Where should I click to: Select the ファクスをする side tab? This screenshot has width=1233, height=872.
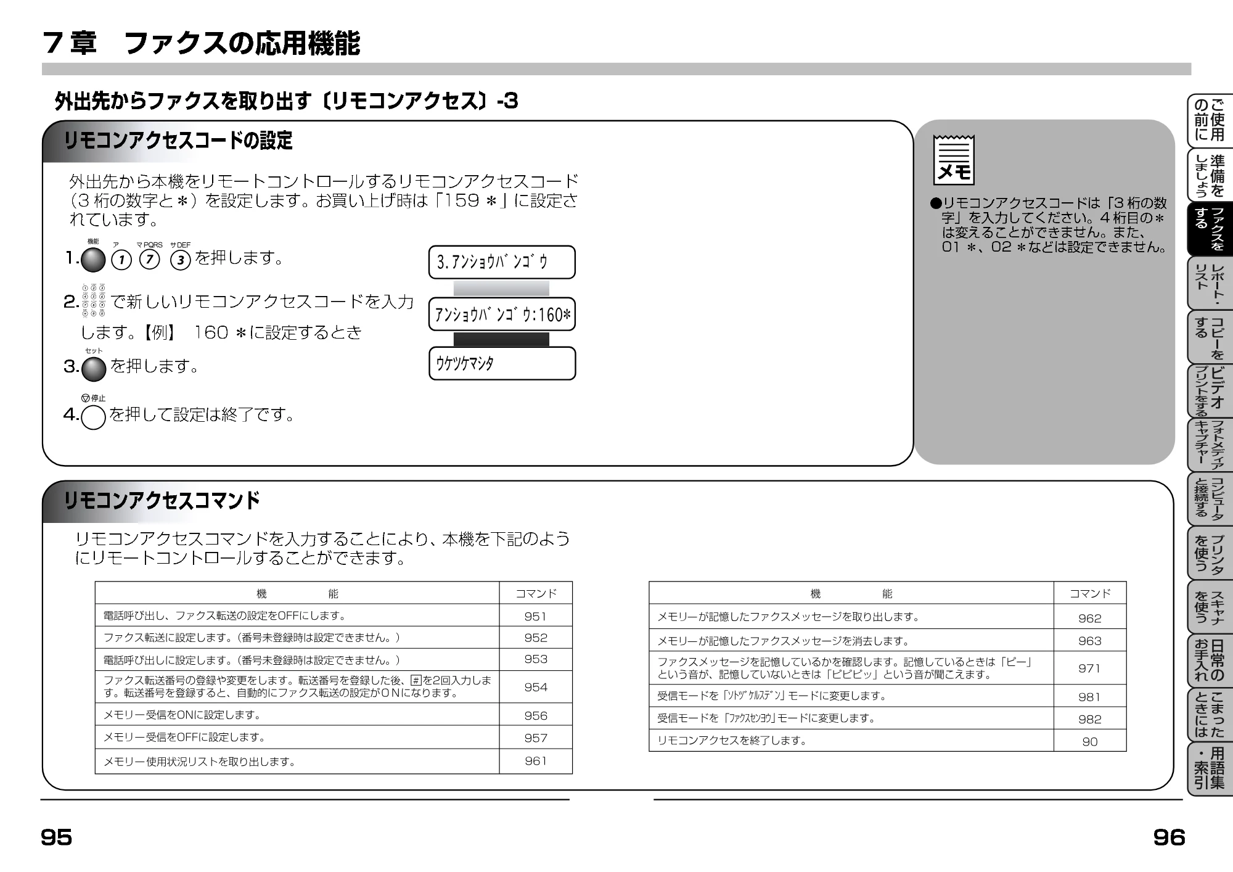click(1210, 229)
